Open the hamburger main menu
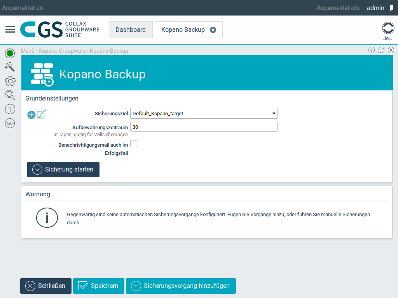Viewport: 398px width, 298px height. coord(10,29)
